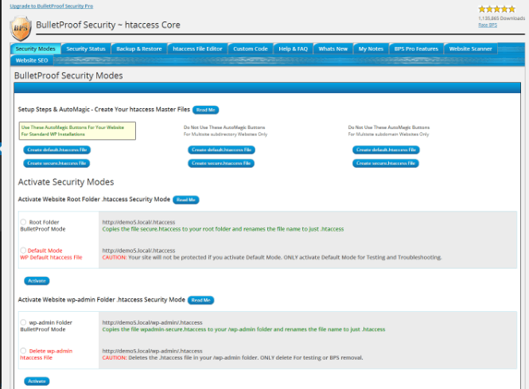Viewport: 529px width, 389px height.
Task: Select Default Mode WP Default htaccess radio
Action: tap(23, 251)
